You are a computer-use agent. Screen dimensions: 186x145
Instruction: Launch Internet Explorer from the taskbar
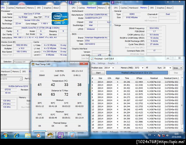point(17,135)
